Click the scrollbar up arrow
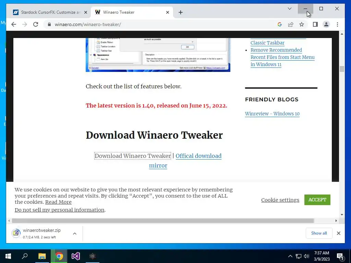This screenshot has width=351, height=263. click(342, 34)
